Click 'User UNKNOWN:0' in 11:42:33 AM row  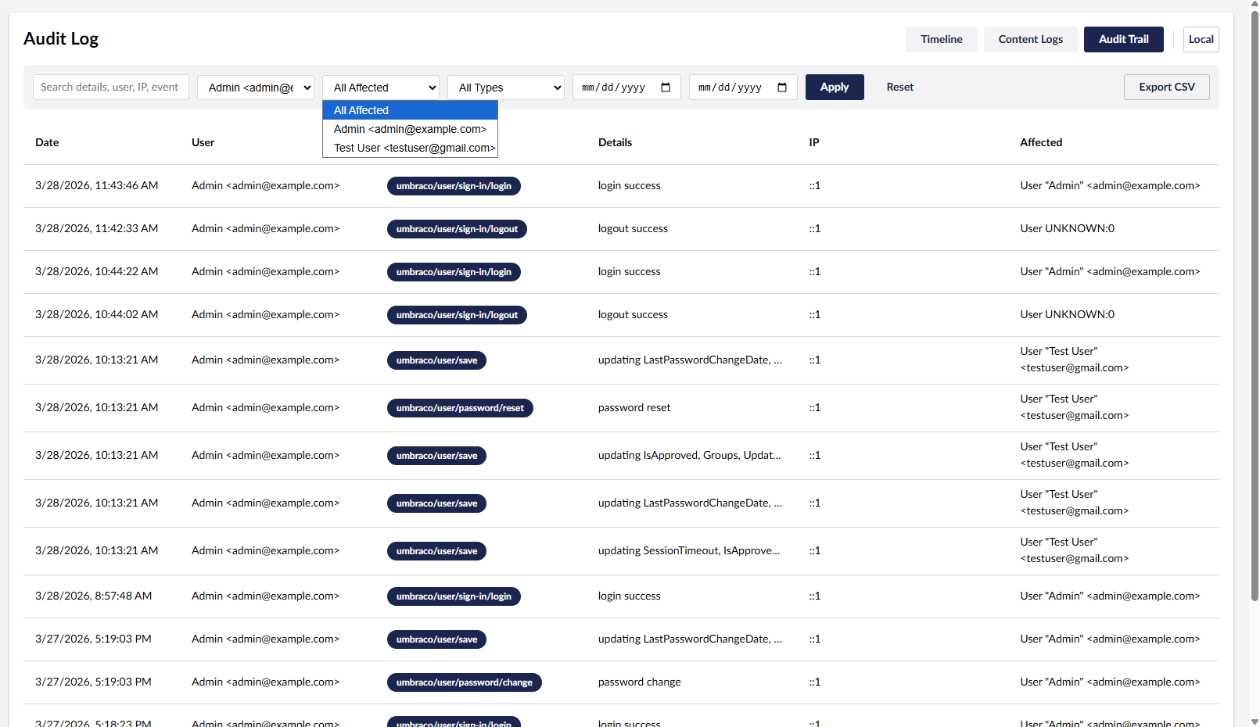coord(1068,228)
